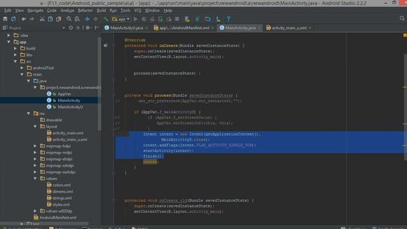Viewport: 407px width, 229px height.
Task: Expand the mipmap-hdpi folder
Action: point(35,146)
